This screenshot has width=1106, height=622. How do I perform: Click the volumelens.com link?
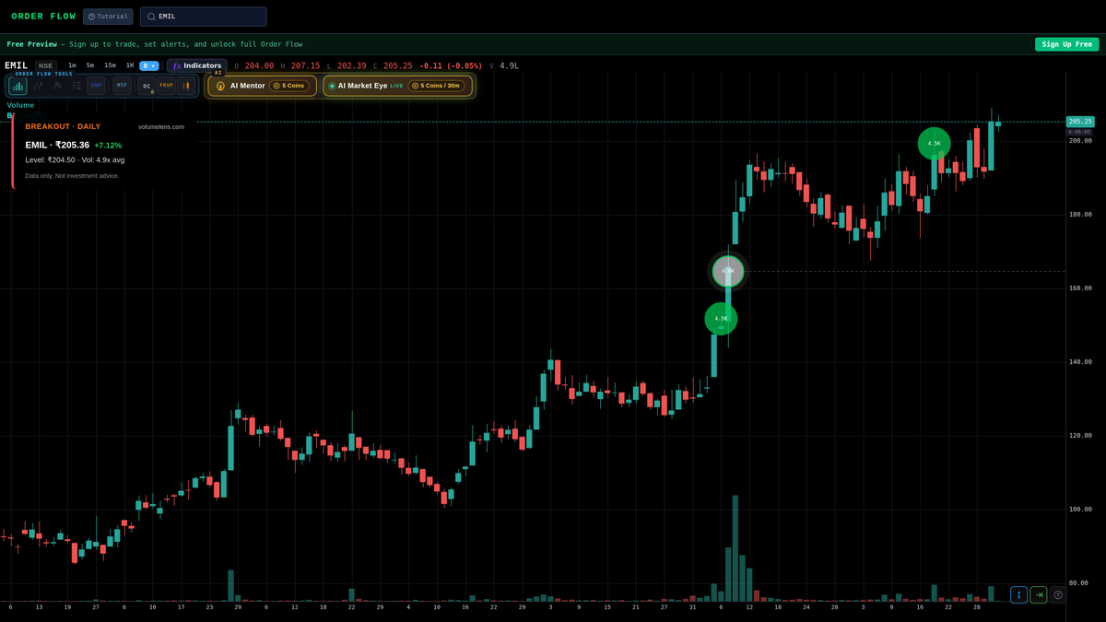tap(161, 126)
